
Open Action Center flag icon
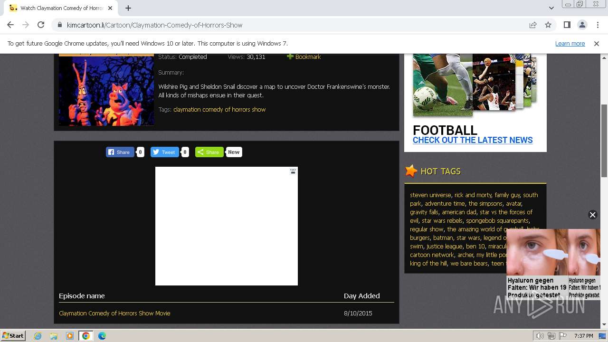562,336
